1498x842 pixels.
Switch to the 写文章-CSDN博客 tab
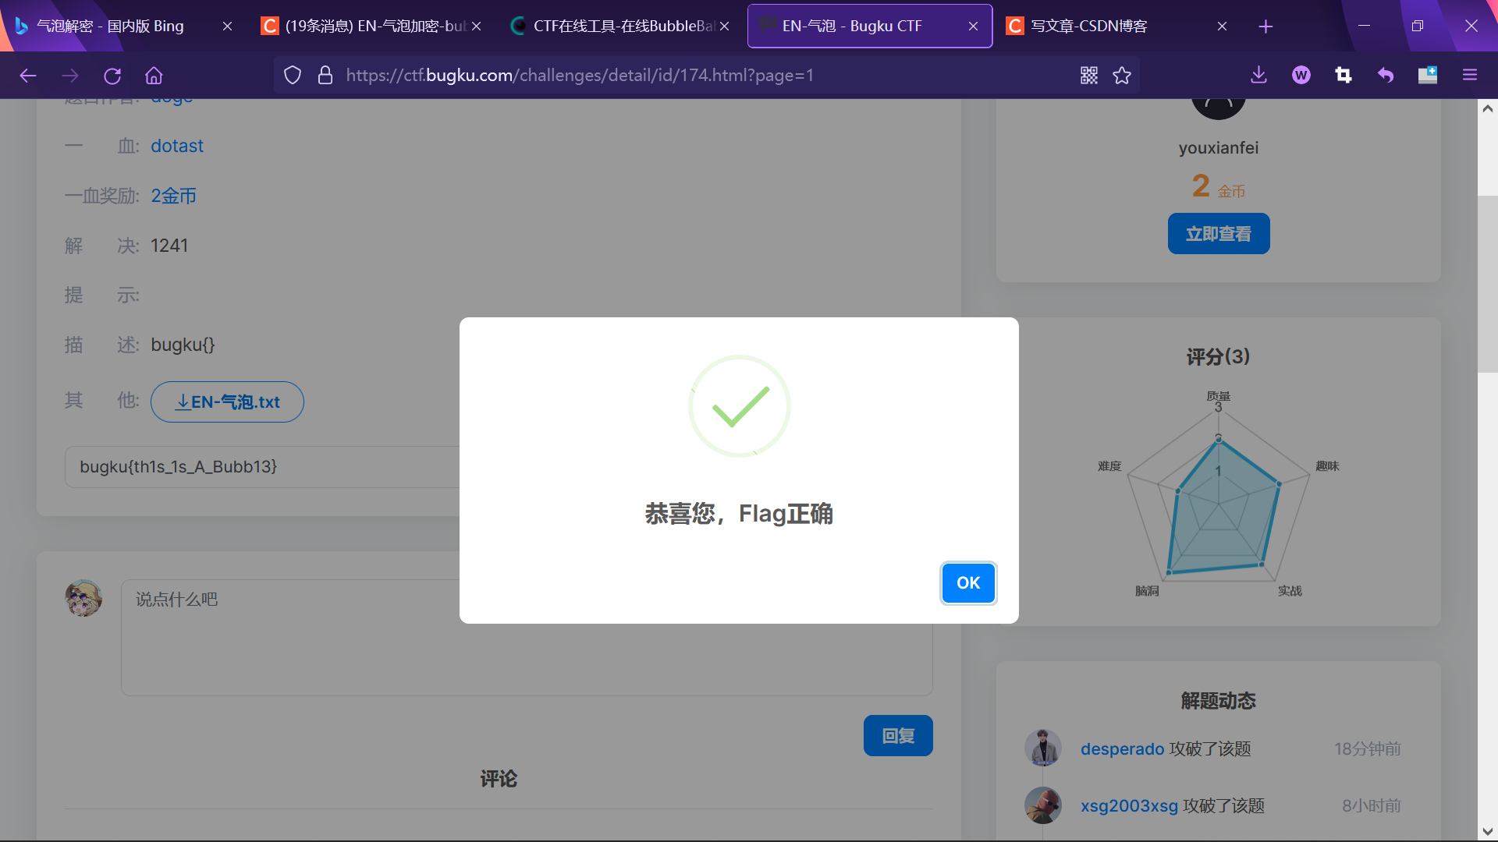pos(1089,26)
